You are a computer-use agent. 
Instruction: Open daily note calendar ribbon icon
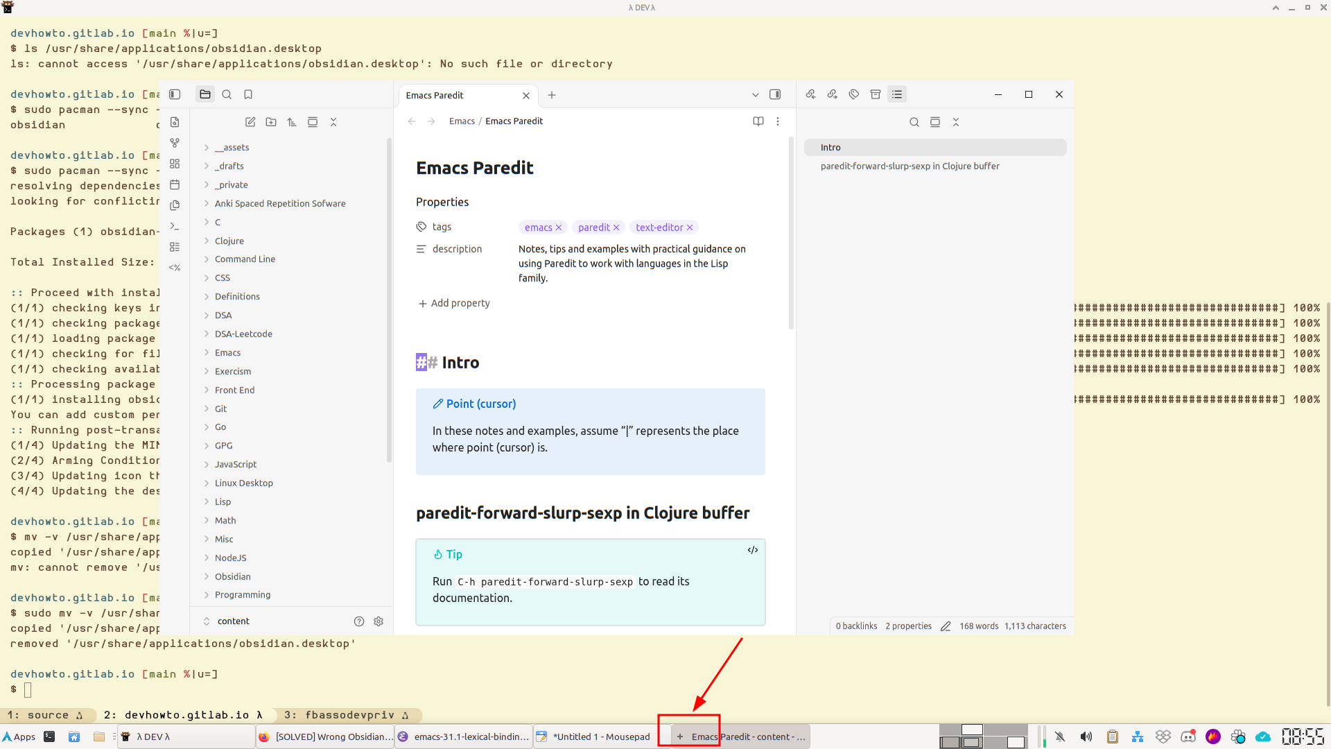(175, 184)
